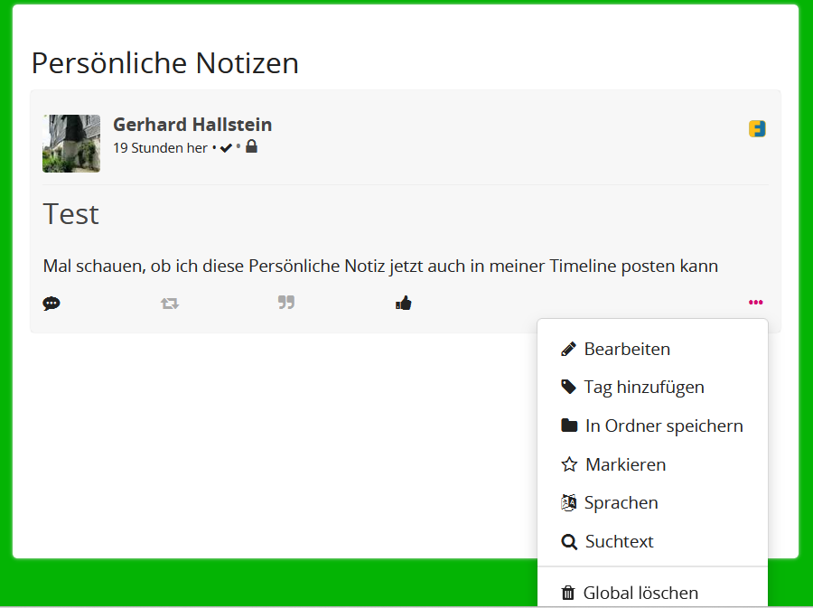
Task: Pick In Ordner speichern option
Action: pos(663,426)
